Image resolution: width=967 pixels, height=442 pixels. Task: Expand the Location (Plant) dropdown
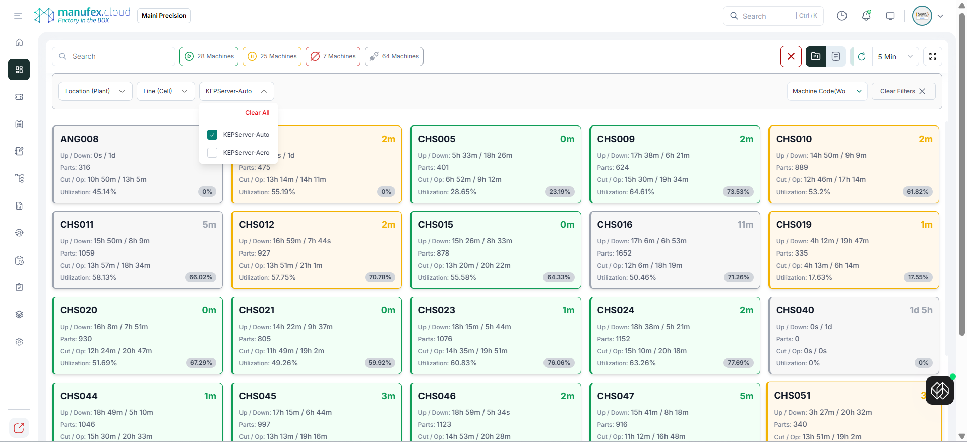click(x=95, y=91)
